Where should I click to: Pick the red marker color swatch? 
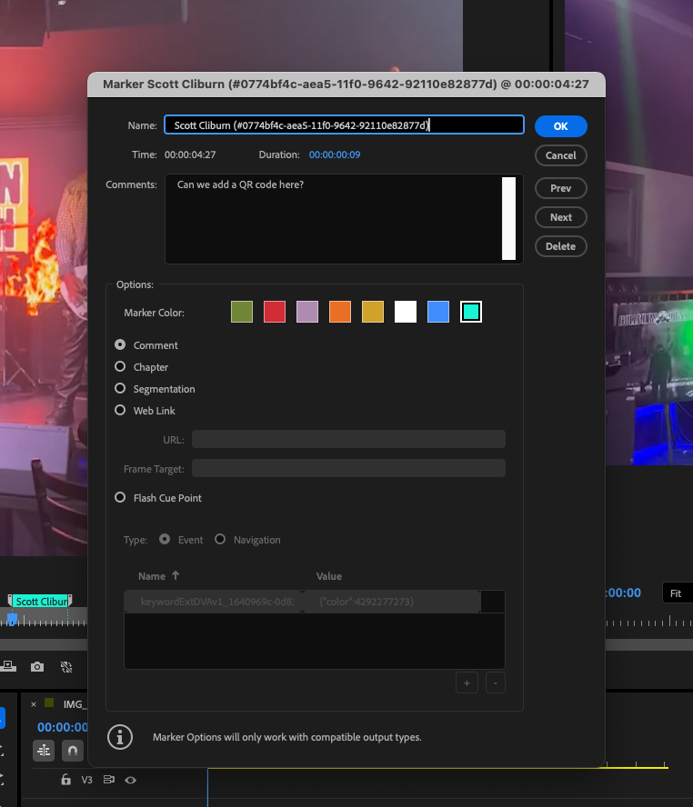point(275,313)
